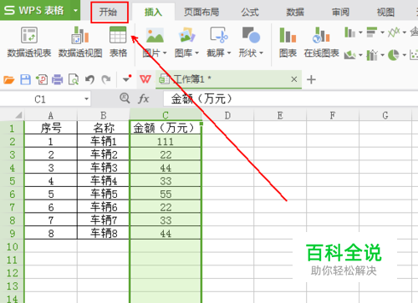418x303 pixels.
Task: Select column A header
Action: 51,115
